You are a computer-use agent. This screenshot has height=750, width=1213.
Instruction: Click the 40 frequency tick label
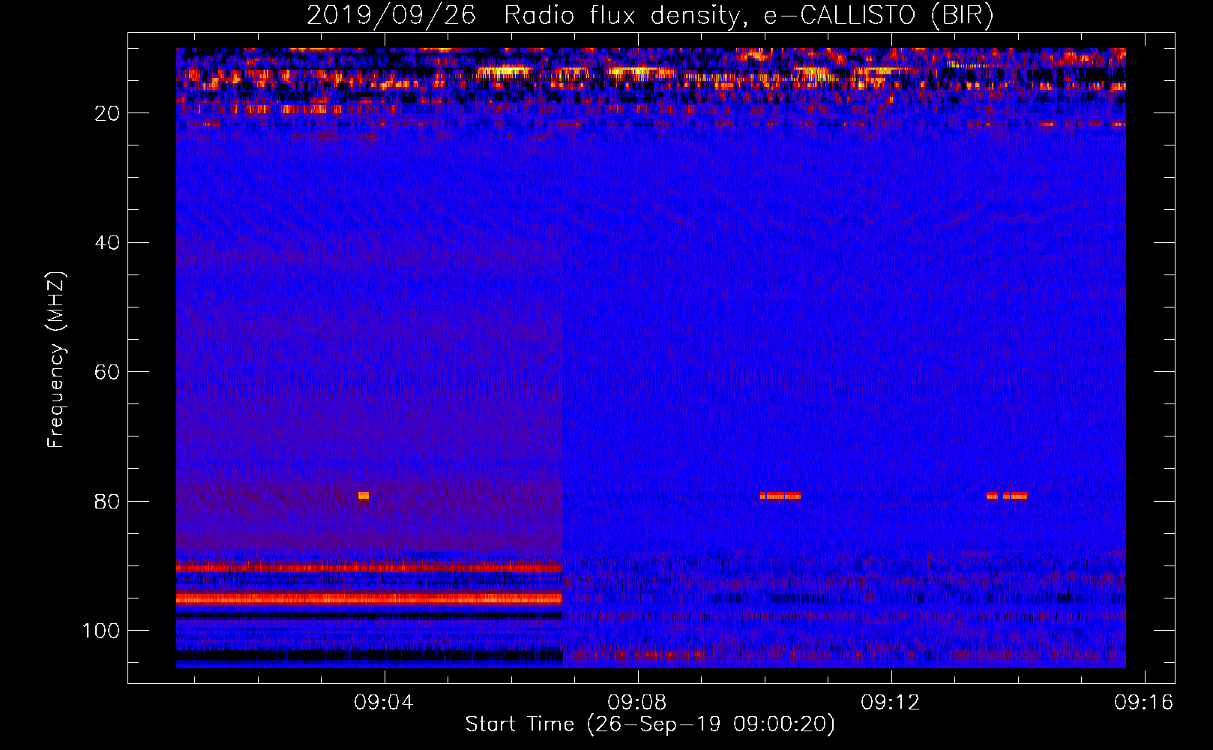tap(107, 242)
